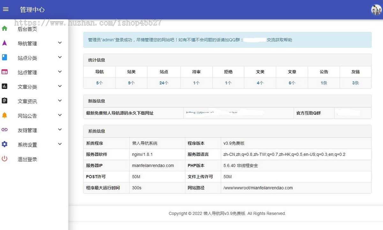Open the 站点分类 menu item
The width and height of the screenshot is (383, 230).
tap(27, 58)
